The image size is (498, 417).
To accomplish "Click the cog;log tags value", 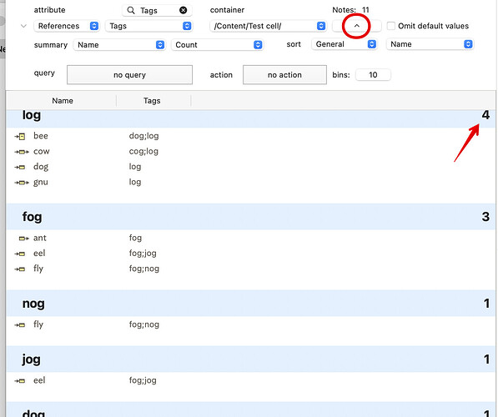I will 143,152.
